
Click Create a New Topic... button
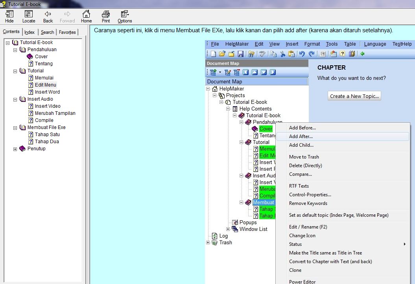[354, 96]
